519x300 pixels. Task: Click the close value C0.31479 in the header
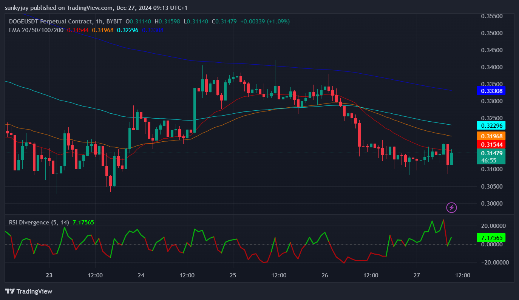(224, 22)
